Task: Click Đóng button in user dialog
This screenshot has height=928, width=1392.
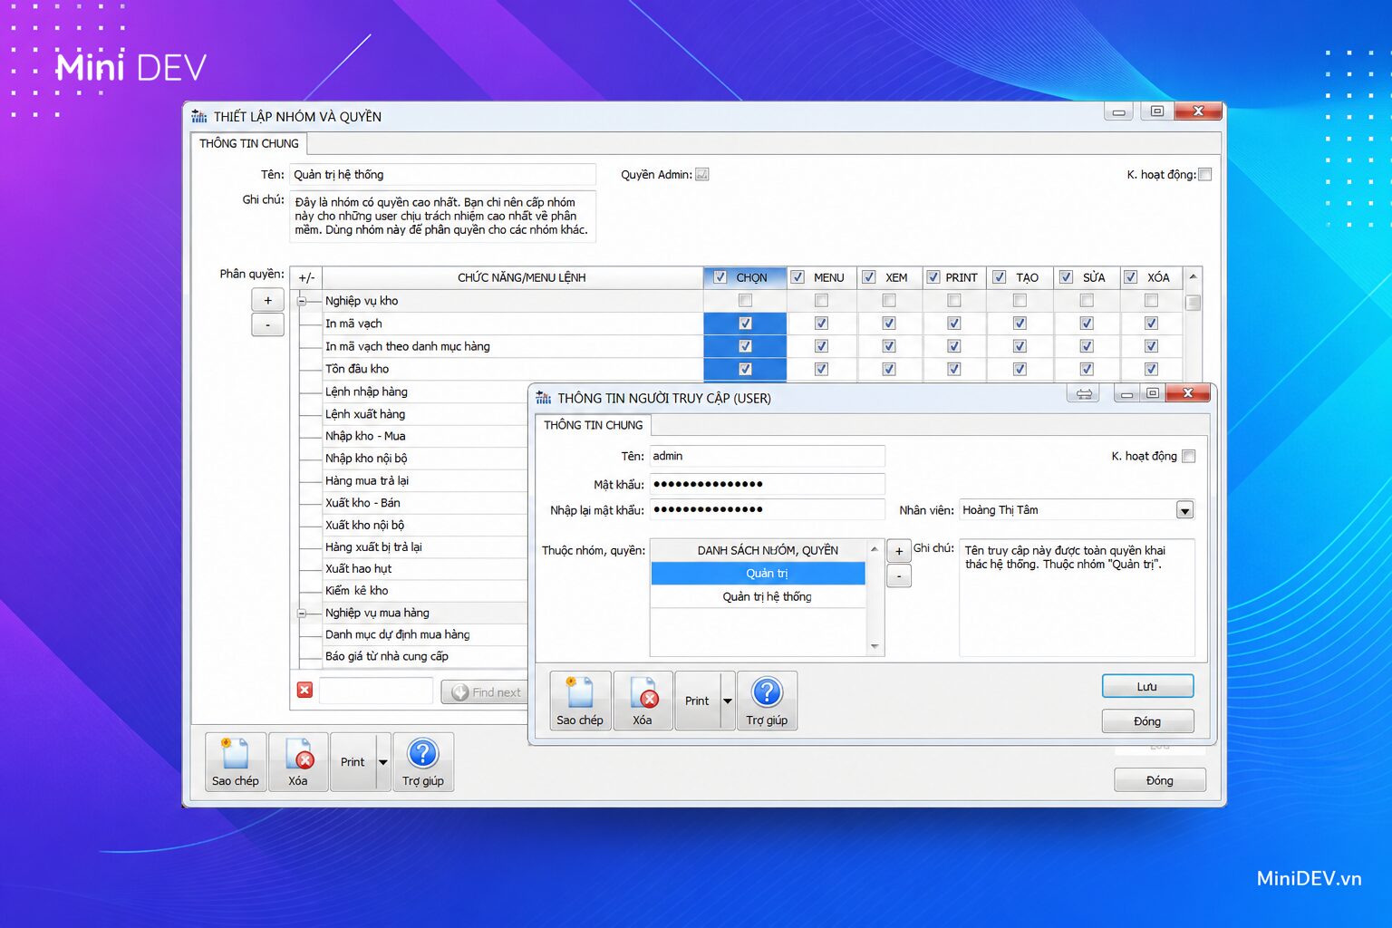Action: click(x=1147, y=721)
